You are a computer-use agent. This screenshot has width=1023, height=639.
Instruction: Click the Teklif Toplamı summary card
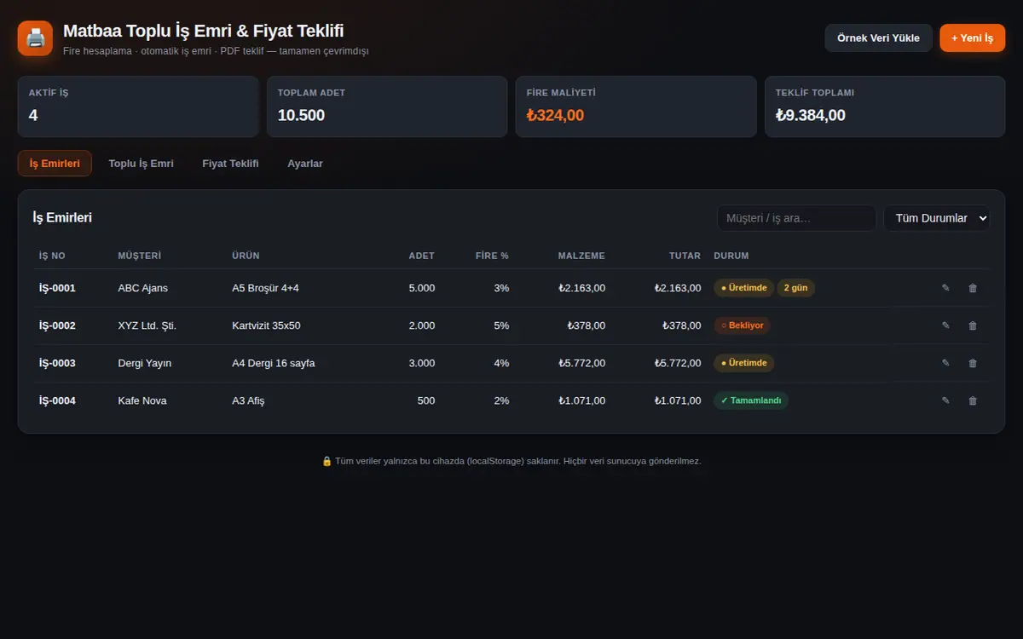click(885, 106)
